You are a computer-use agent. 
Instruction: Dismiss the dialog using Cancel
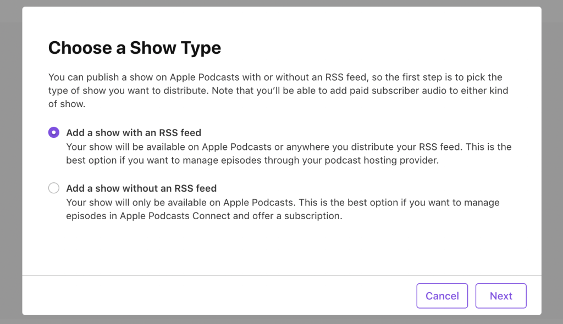[442, 295]
